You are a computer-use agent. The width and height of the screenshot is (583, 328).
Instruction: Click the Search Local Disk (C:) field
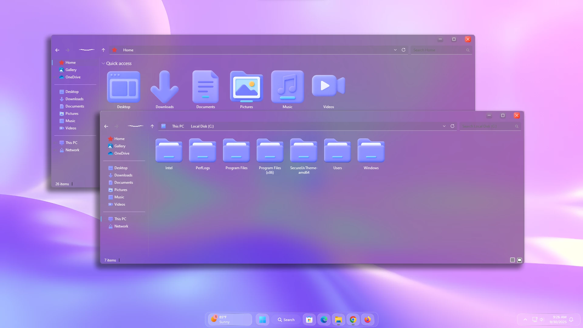coord(487,126)
